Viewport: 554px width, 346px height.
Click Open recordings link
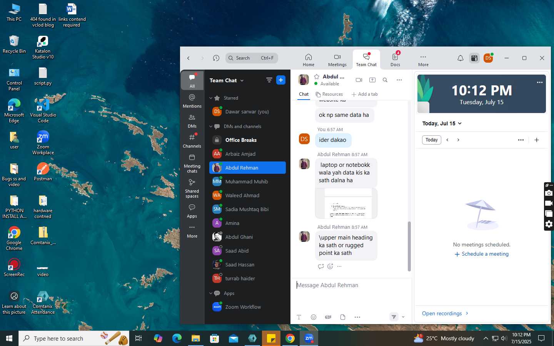(445, 313)
